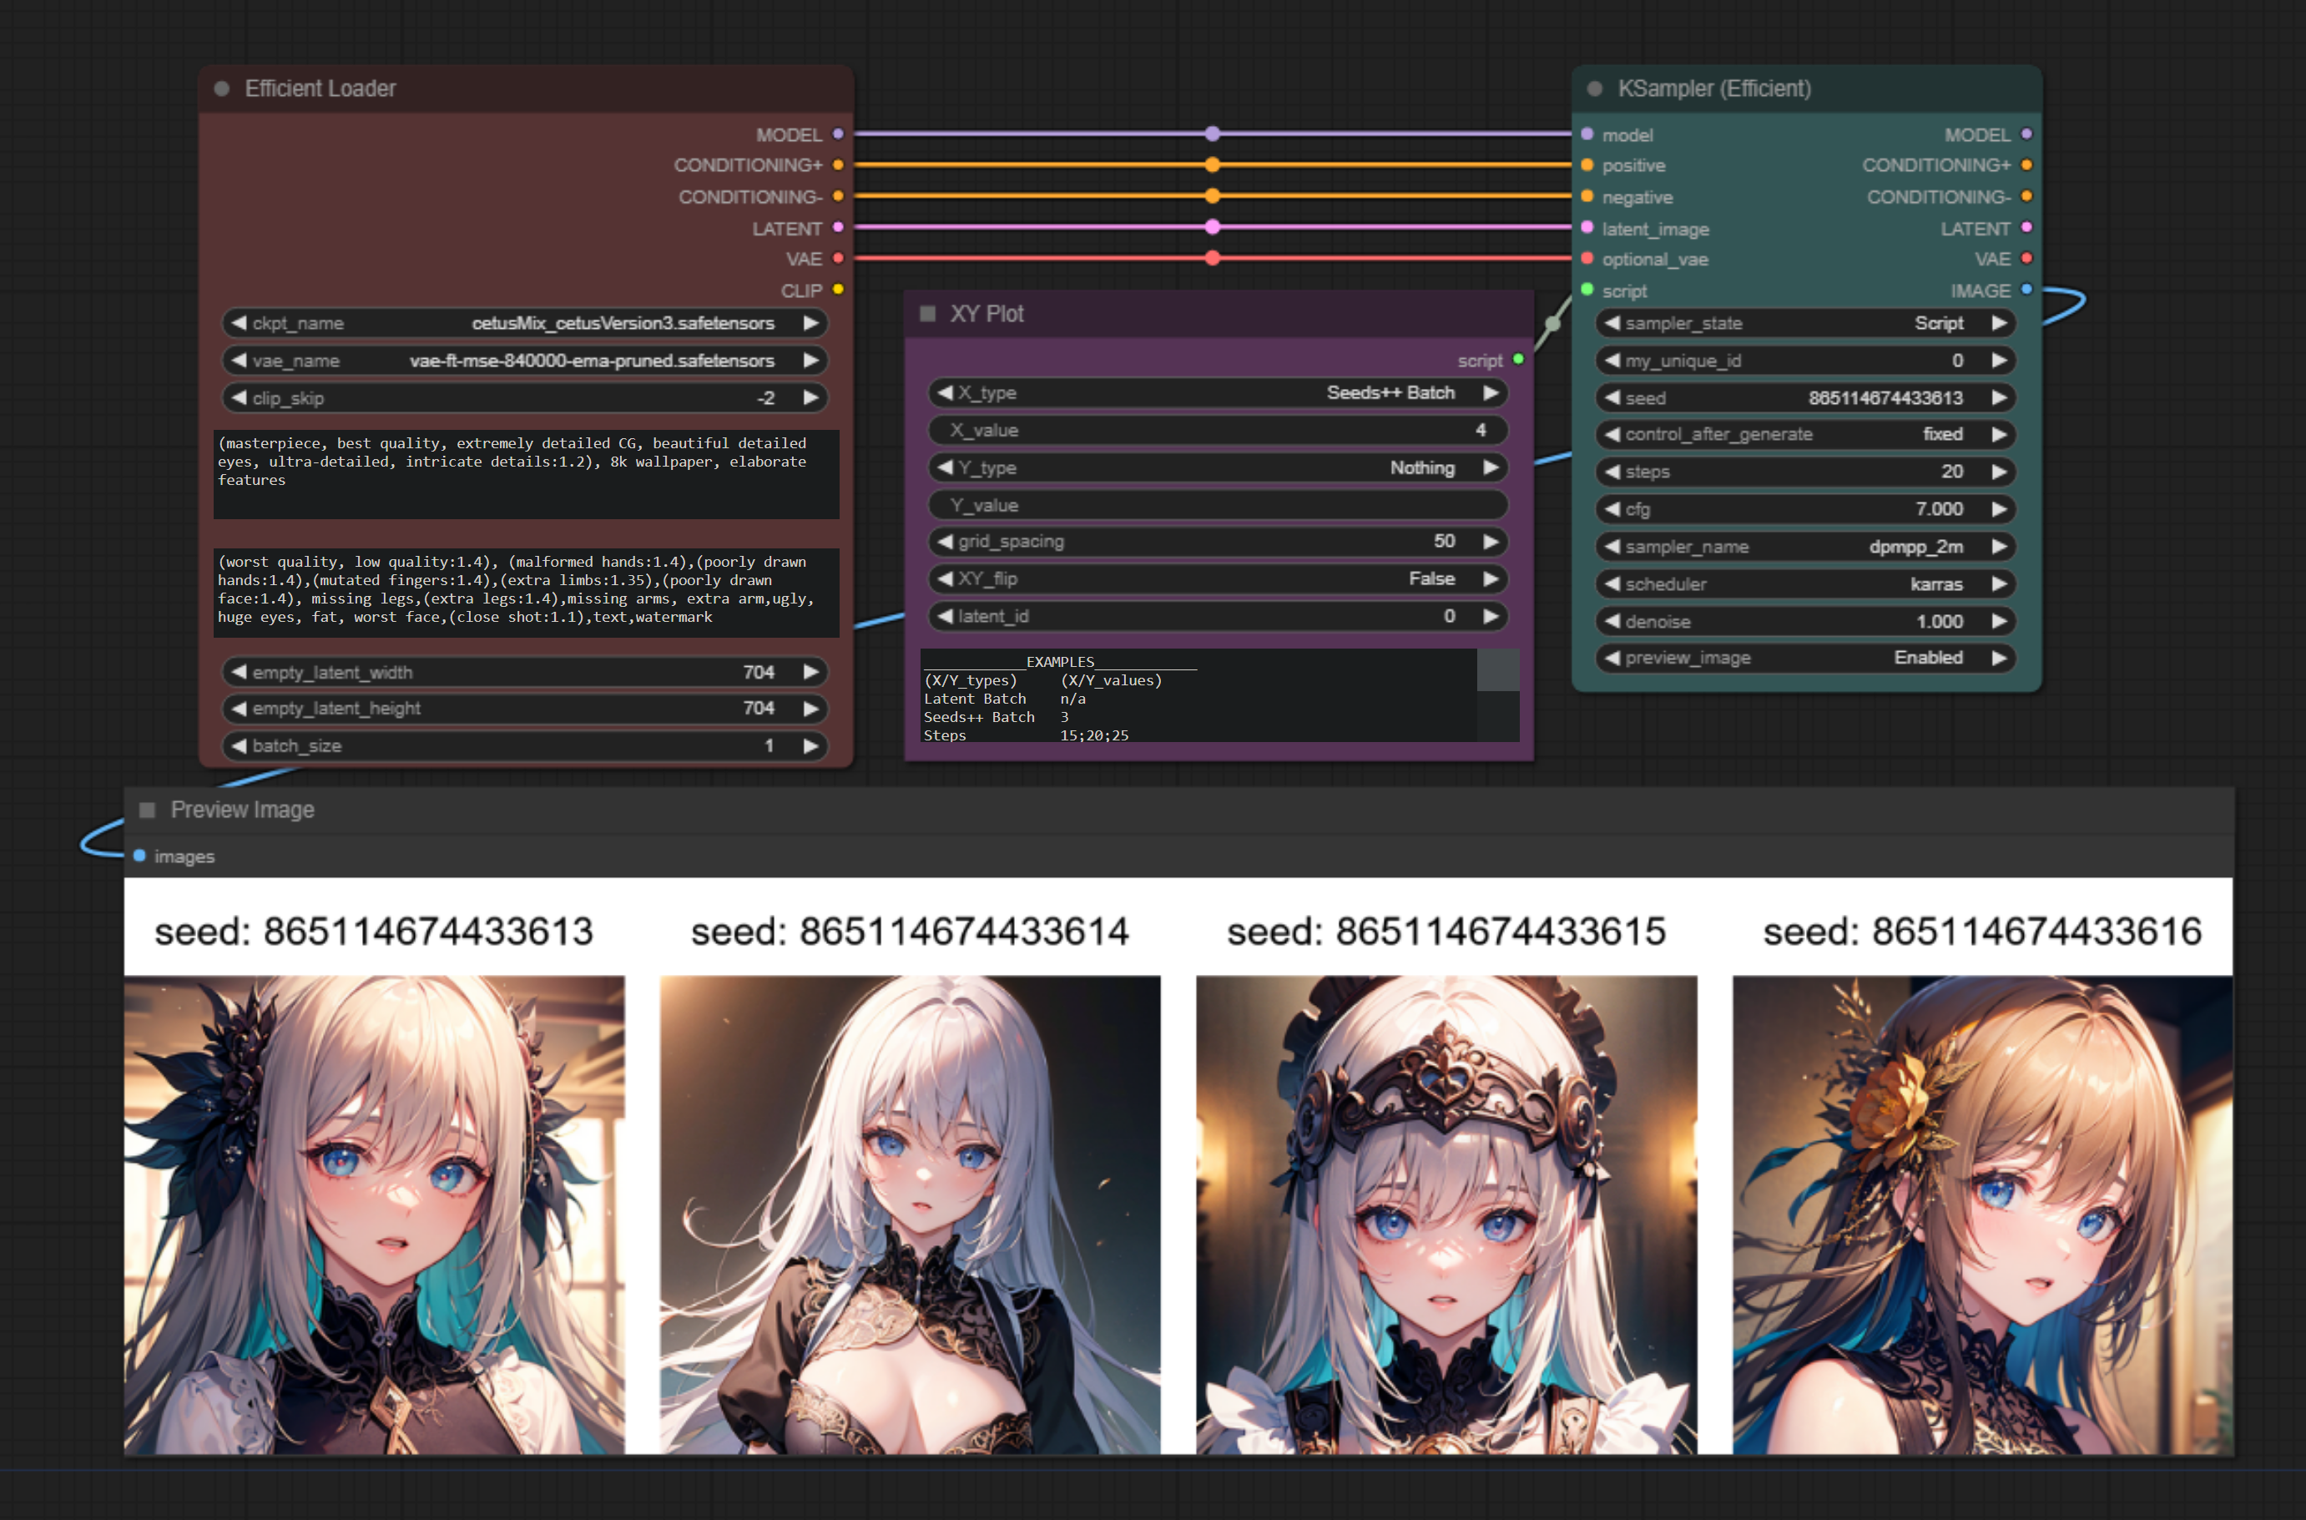
Task: Collapse the KSampler (Efficient) node dot
Action: click(1595, 89)
